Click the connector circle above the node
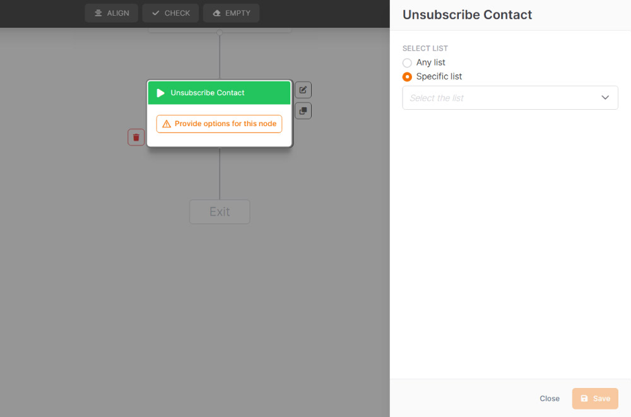 [x=220, y=32]
